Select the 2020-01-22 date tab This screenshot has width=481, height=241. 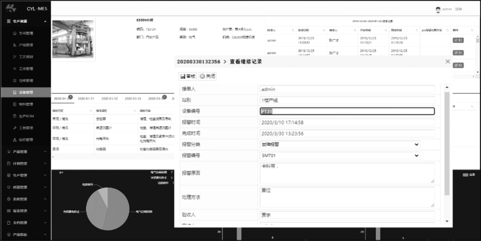coord(109,99)
